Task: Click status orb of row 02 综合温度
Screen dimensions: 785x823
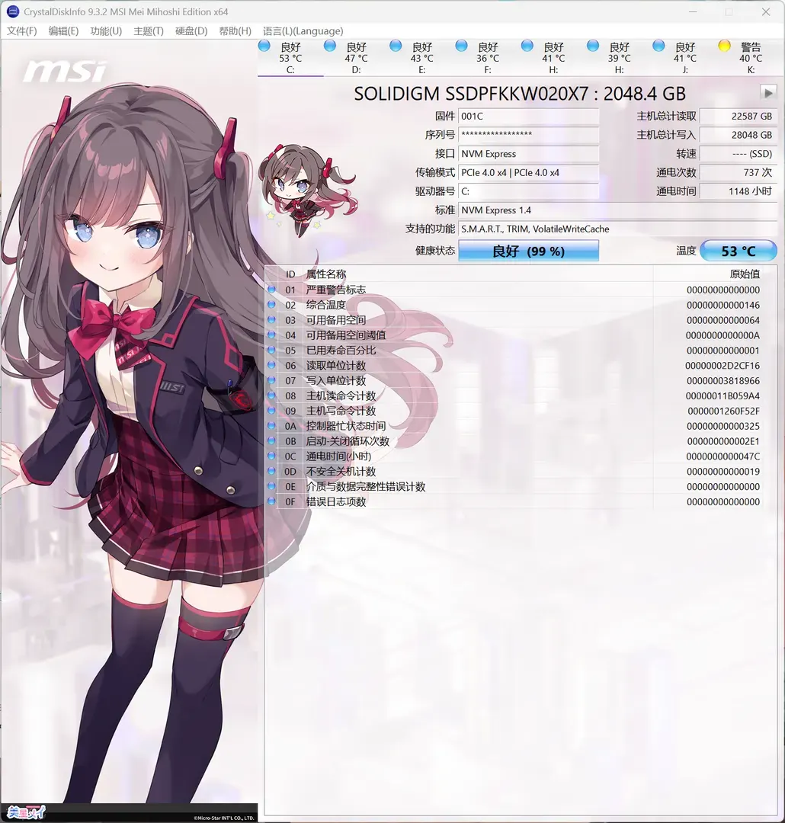Action: point(271,304)
